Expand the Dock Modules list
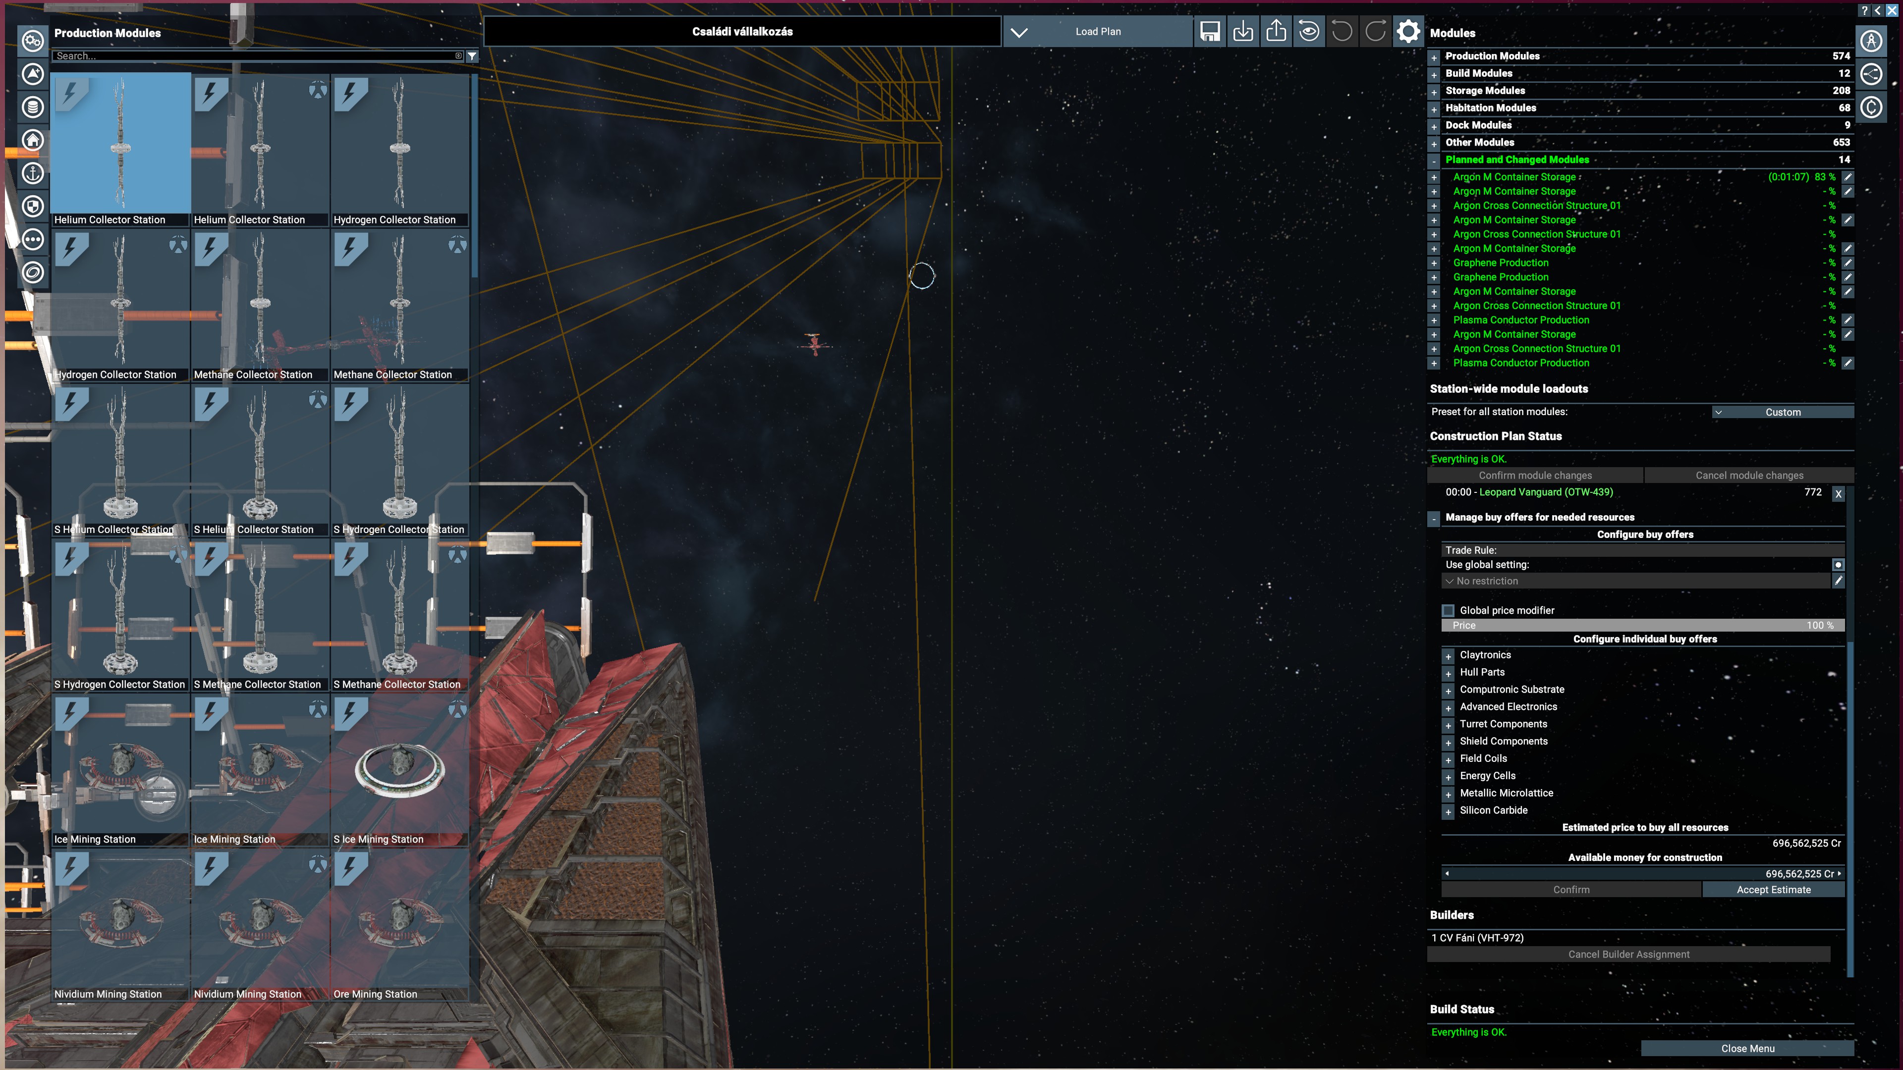1903x1070 pixels. coord(1434,126)
